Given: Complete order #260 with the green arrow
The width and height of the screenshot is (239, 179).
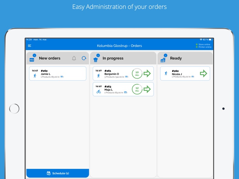Looking at the screenshot, I should pos(204,74).
